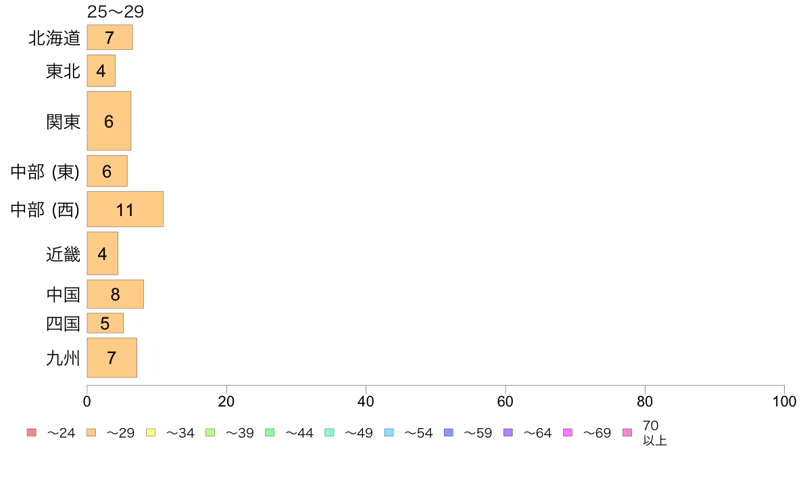Select the 四国 bar showing 5
This screenshot has width=803, height=497.
tap(105, 323)
